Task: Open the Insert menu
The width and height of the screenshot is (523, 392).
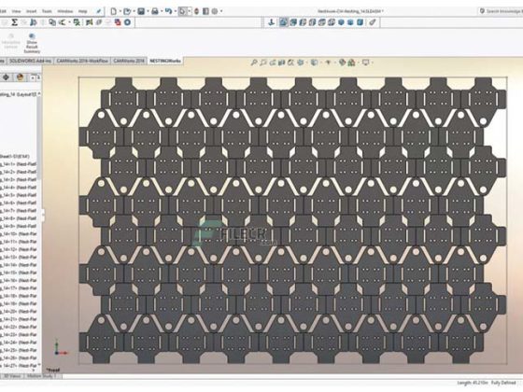Action: [32, 11]
